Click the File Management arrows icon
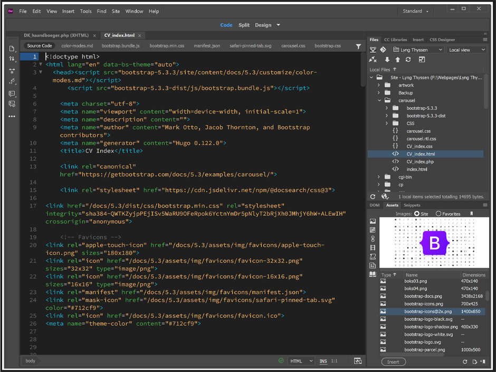This screenshot has width=496, height=372. 12,59
